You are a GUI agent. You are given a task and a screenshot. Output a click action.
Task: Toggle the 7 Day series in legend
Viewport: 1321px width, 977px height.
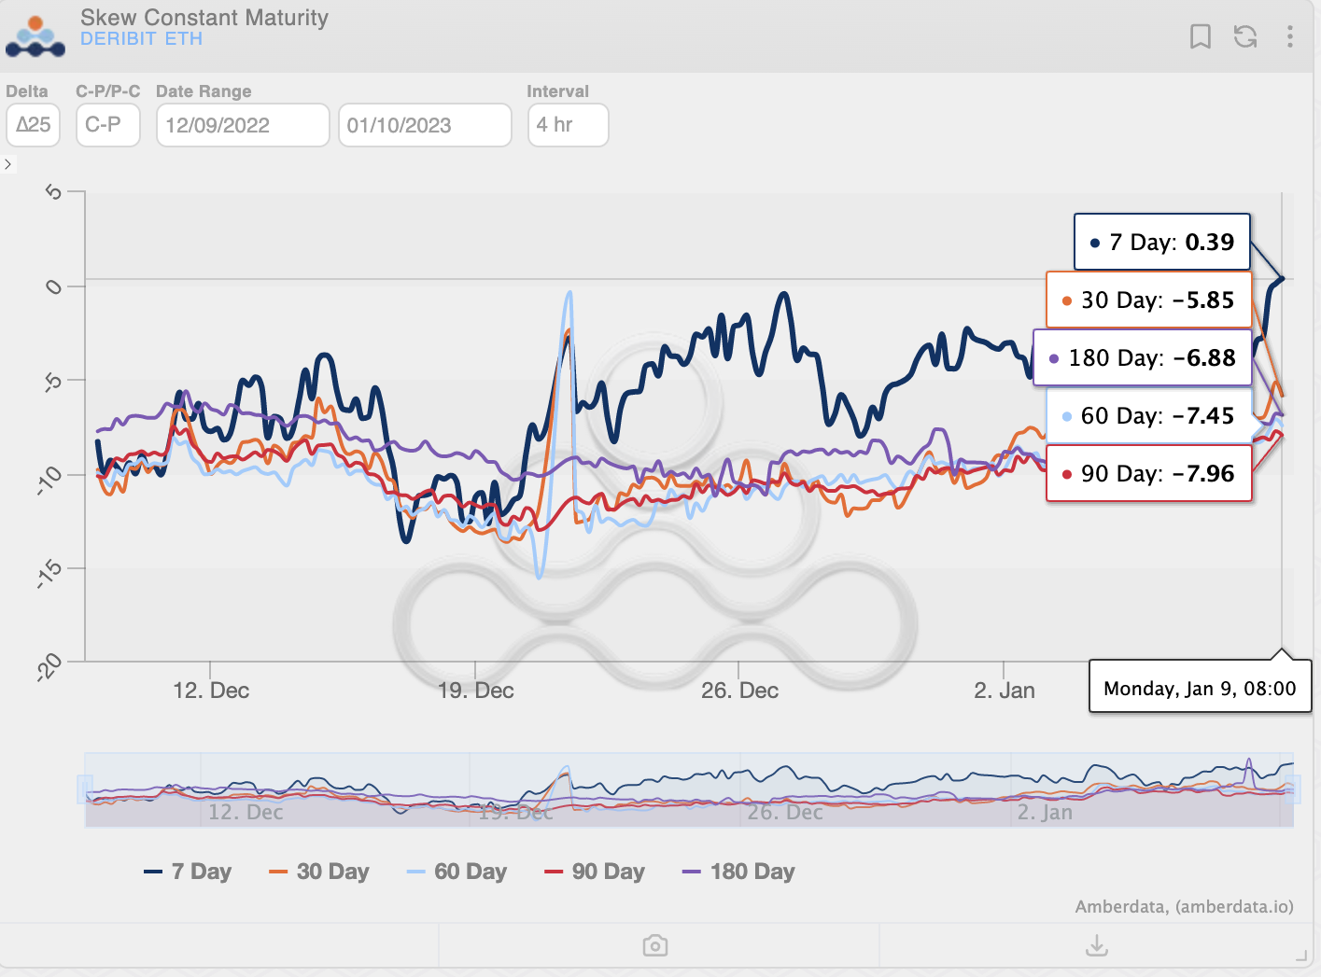pos(188,872)
